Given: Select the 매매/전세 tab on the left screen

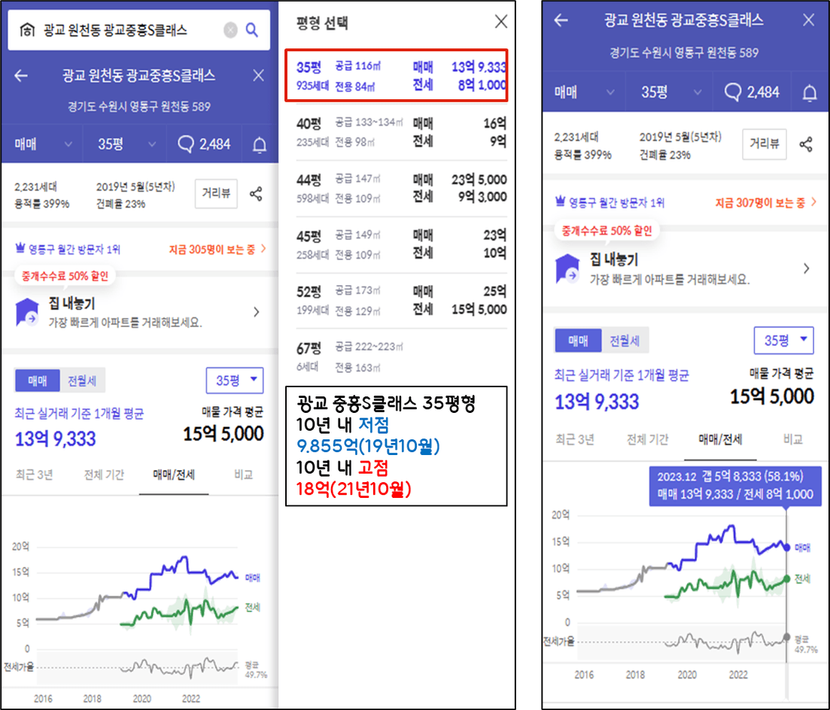Looking at the screenshot, I should [x=174, y=475].
